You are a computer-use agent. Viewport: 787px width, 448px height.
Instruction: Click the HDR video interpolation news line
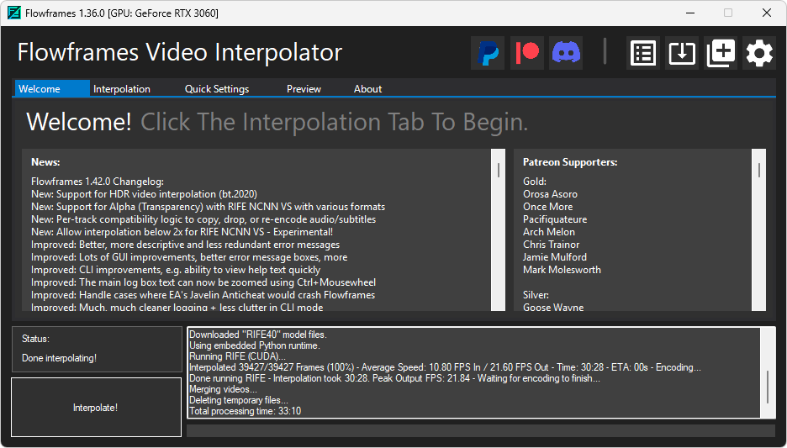[144, 194]
